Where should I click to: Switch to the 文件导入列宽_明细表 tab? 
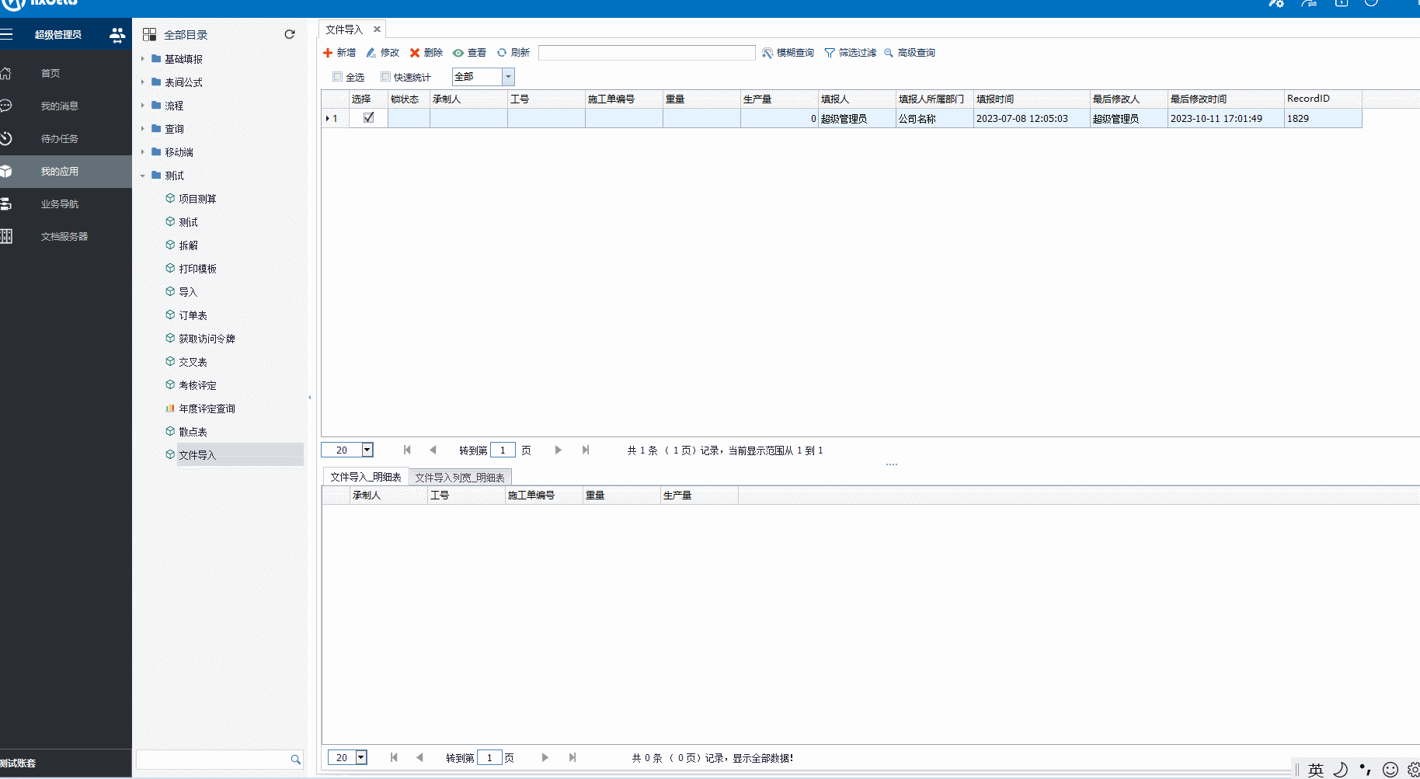460,478
